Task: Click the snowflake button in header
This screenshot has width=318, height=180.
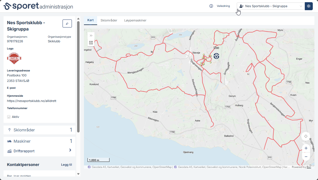Action: click(x=309, y=6)
